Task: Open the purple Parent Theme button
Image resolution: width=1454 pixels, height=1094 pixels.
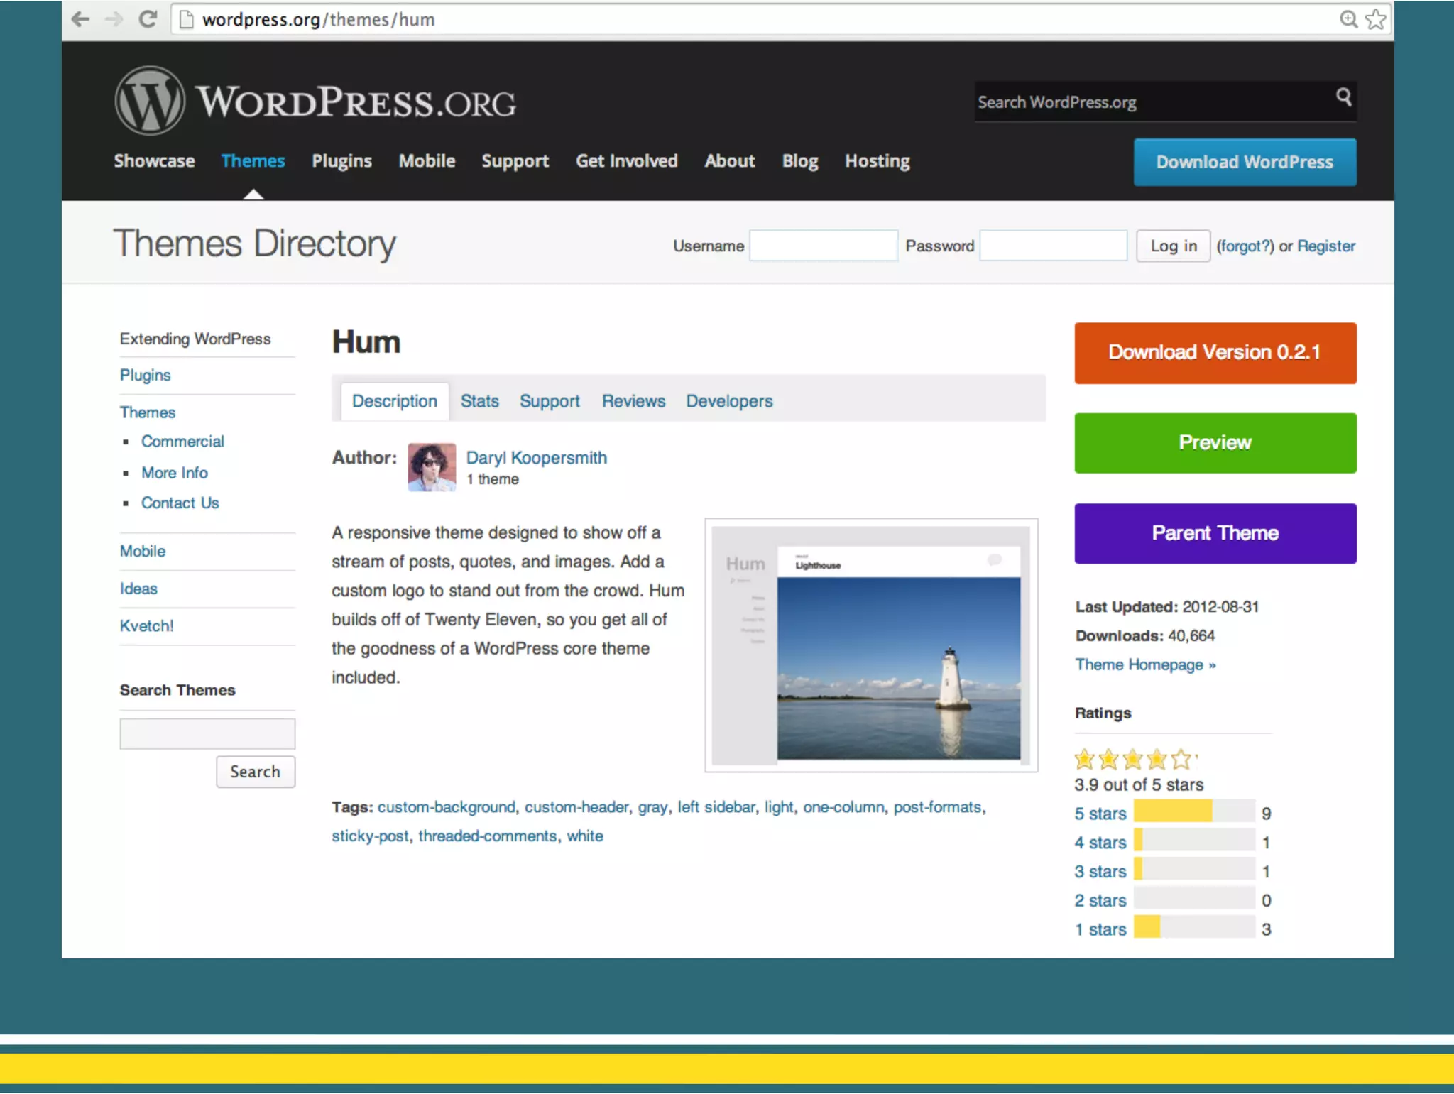Action: point(1215,533)
